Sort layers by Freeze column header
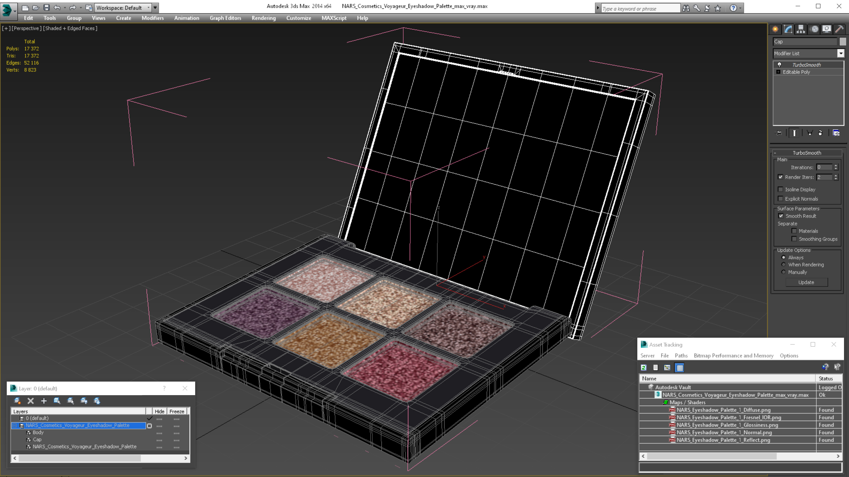This screenshot has height=477, width=849. pyautogui.click(x=177, y=412)
